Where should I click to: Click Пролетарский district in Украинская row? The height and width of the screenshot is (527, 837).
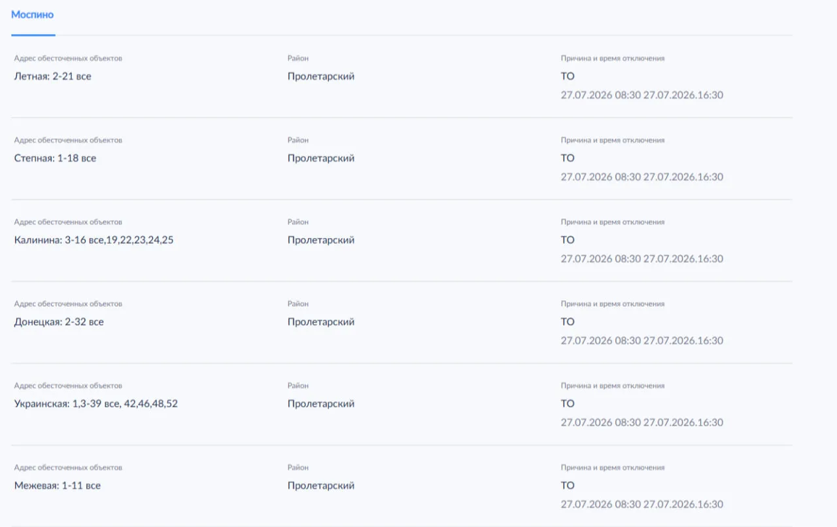click(321, 403)
